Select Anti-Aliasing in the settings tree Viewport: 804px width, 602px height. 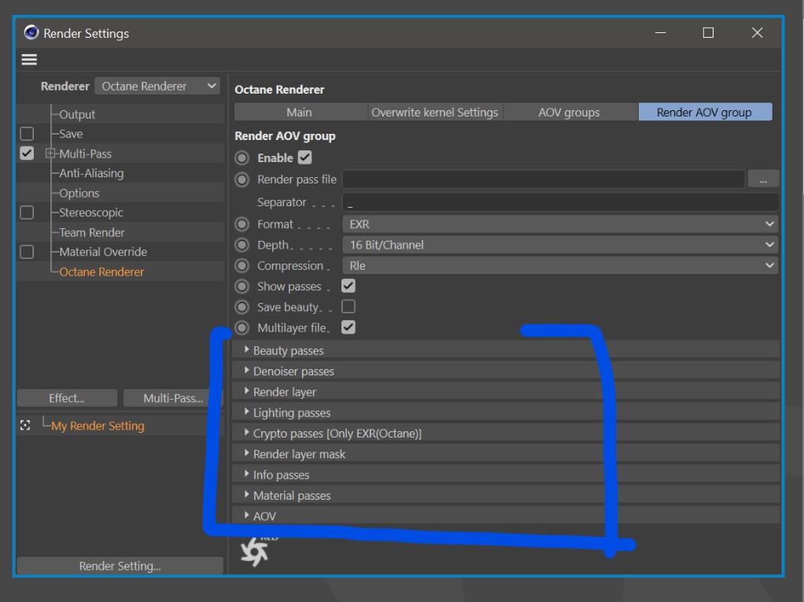pyautogui.click(x=91, y=173)
